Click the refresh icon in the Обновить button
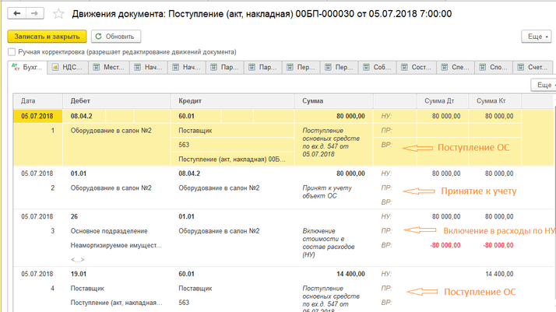556x312 pixels. click(98, 36)
